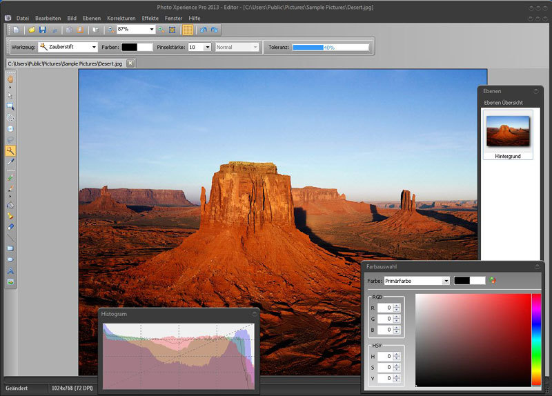
Task: Select the rectangle shape tool
Action: click(10, 248)
